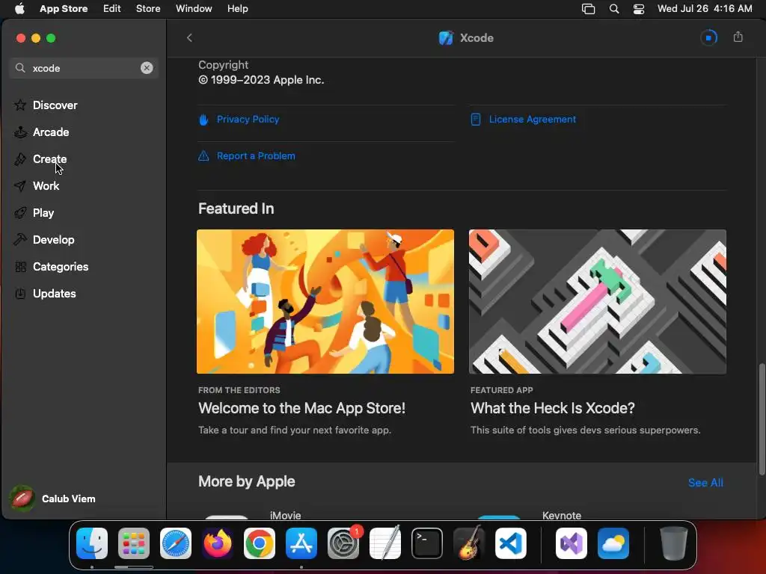Viewport: 766px width, 574px height.
Task: Click the What the Heck Is Xcode? headline
Action: pyautogui.click(x=552, y=408)
